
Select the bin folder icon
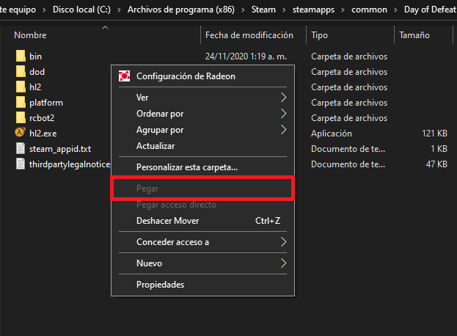[x=20, y=56]
